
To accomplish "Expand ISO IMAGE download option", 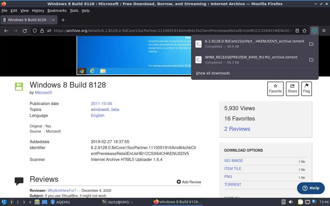I will pyautogui.click(x=234, y=161).
